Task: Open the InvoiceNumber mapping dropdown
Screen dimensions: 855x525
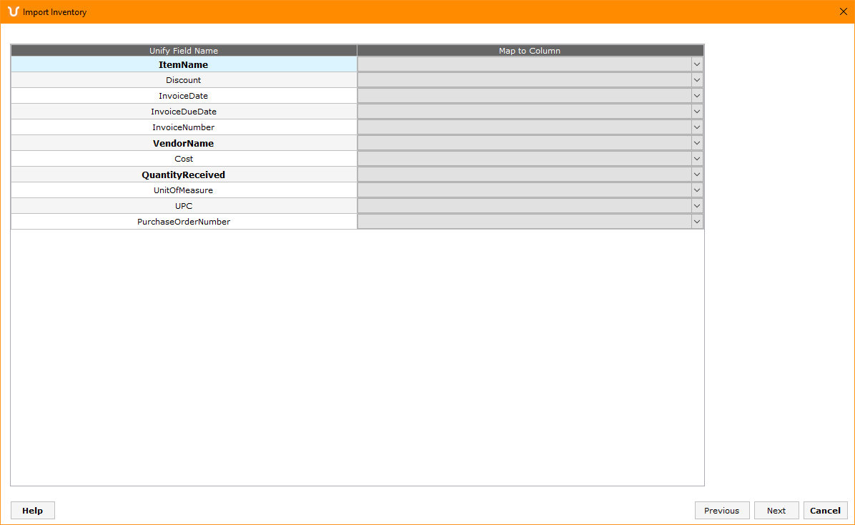Action: click(697, 127)
